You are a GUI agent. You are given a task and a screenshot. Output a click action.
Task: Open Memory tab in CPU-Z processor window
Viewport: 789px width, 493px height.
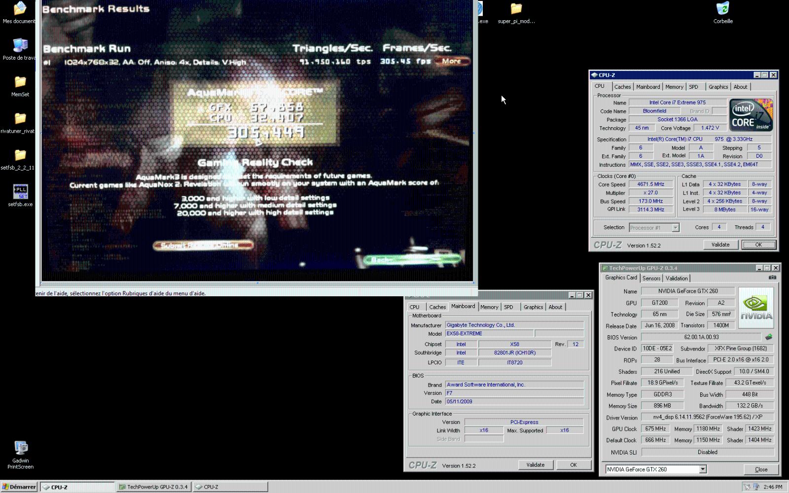(674, 87)
